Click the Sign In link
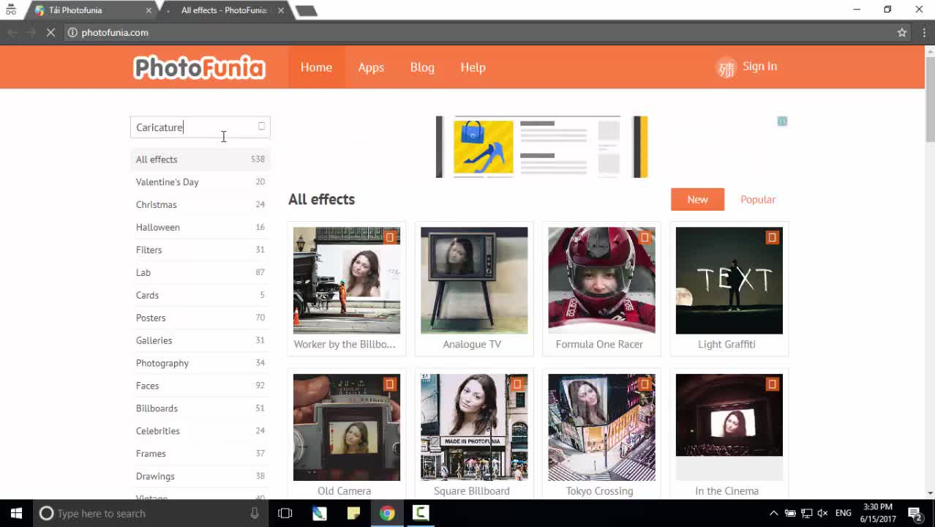This screenshot has width=935, height=527. point(759,67)
